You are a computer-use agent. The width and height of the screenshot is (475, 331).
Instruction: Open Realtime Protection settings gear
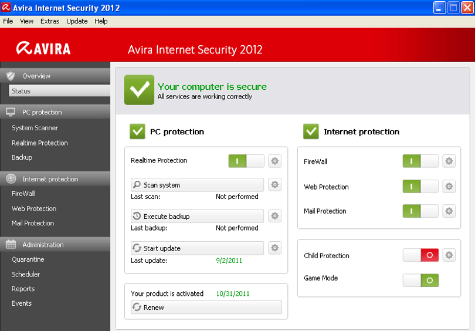click(274, 161)
